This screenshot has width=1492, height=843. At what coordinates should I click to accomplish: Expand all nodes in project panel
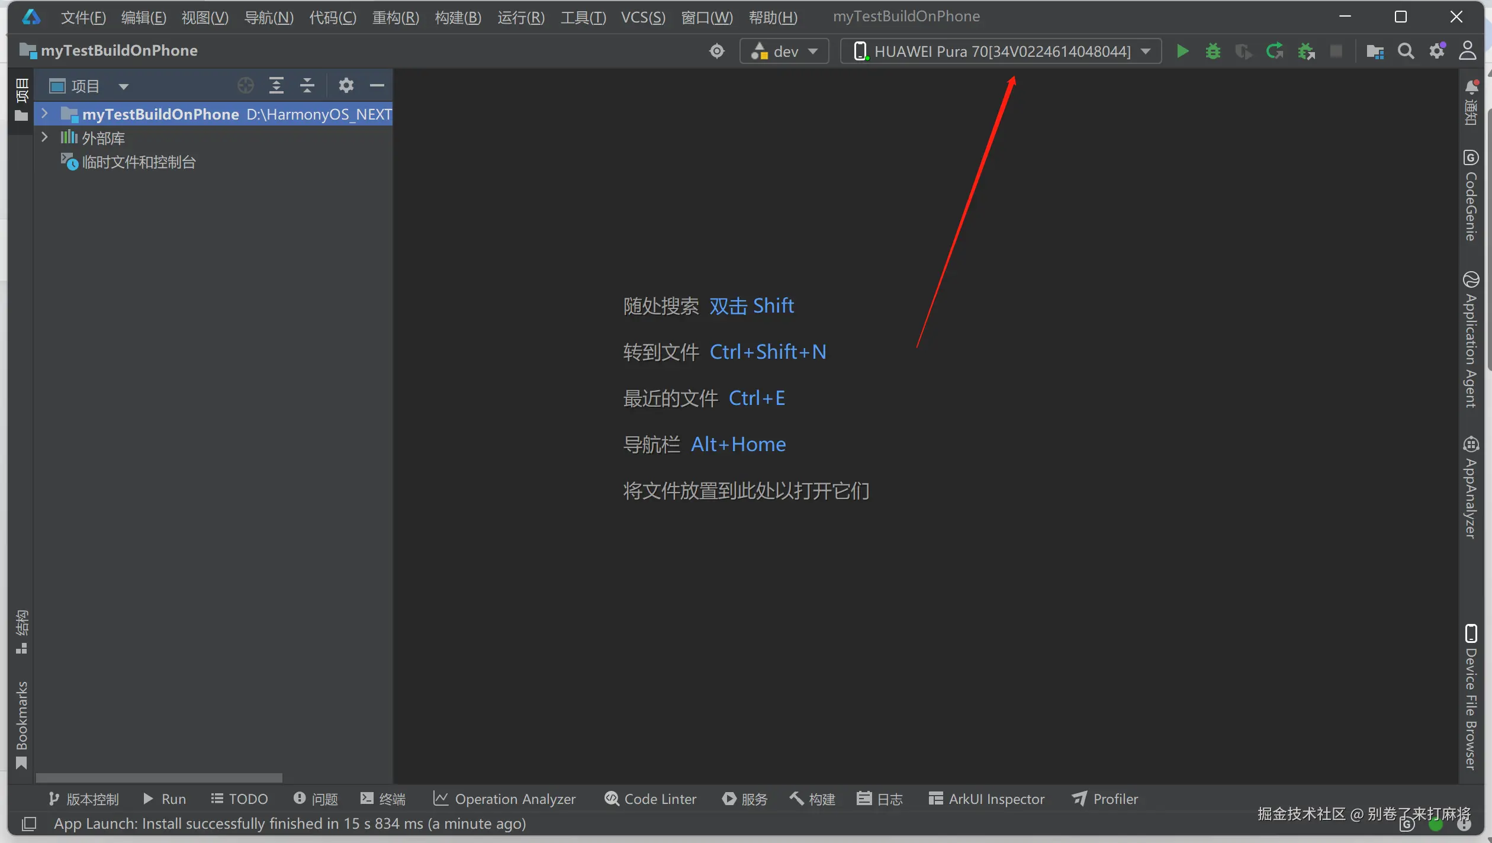(276, 86)
